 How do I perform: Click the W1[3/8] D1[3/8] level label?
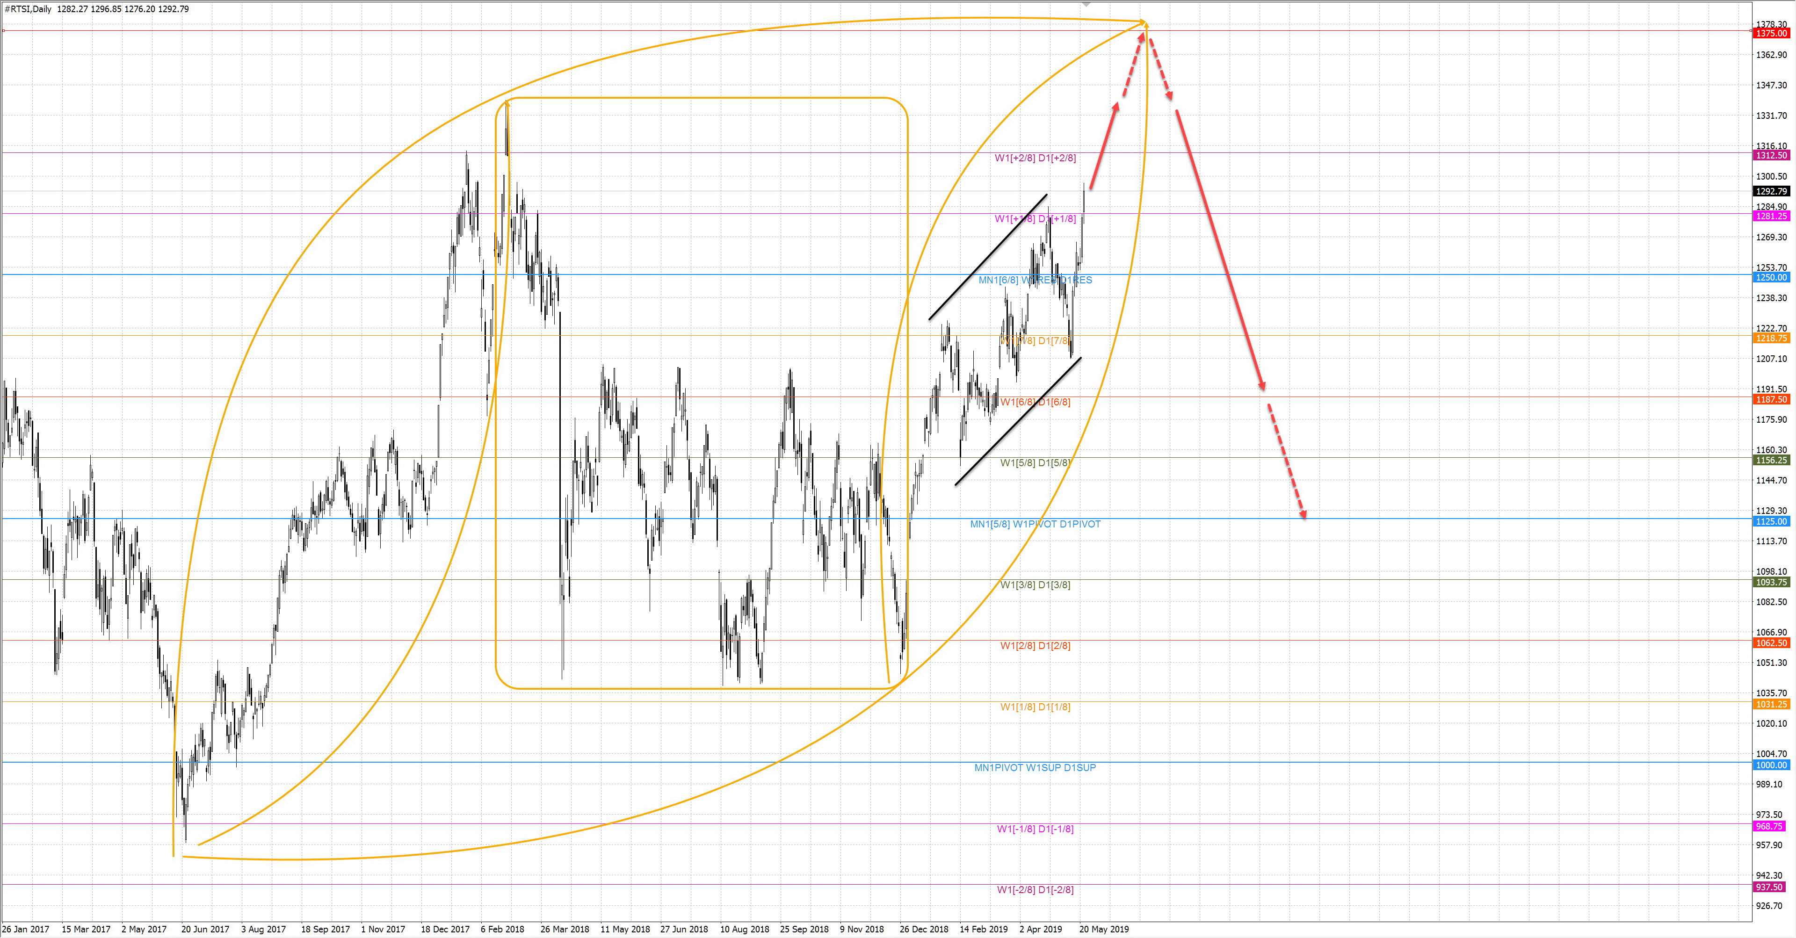click(1035, 584)
